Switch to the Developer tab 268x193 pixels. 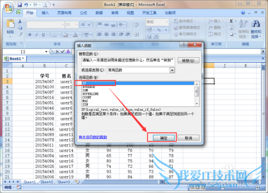(x=150, y=13)
